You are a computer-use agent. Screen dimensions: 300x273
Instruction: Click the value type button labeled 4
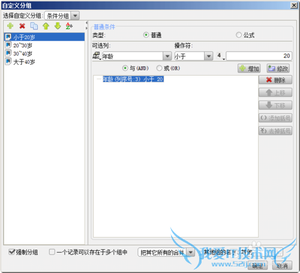[x=220, y=56]
